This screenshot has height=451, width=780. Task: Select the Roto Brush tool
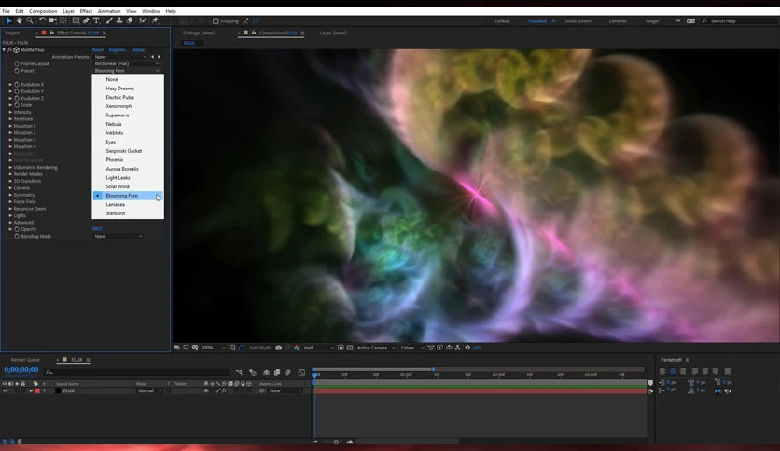pos(144,20)
